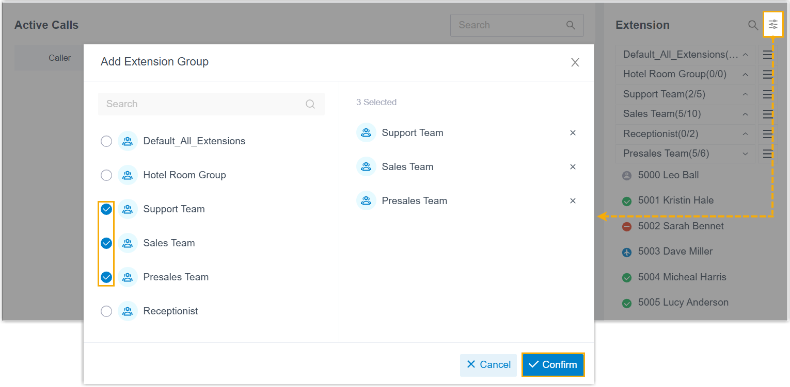Select the Default_All_Extensions checkbox
The height and width of the screenshot is (387, 790).
click(x=106, y=141)
